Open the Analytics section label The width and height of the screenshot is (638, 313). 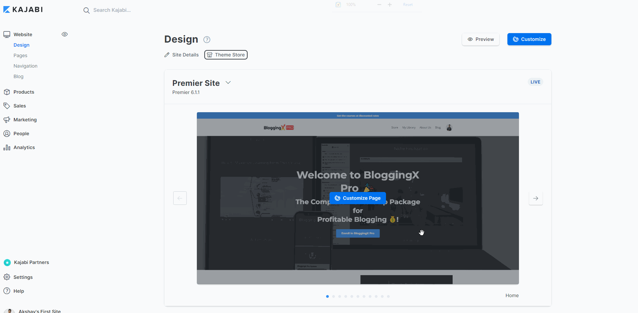tap(24, 147)
